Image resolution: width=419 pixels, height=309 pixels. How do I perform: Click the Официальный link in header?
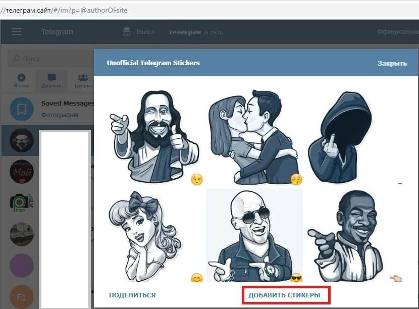[398, 32]
